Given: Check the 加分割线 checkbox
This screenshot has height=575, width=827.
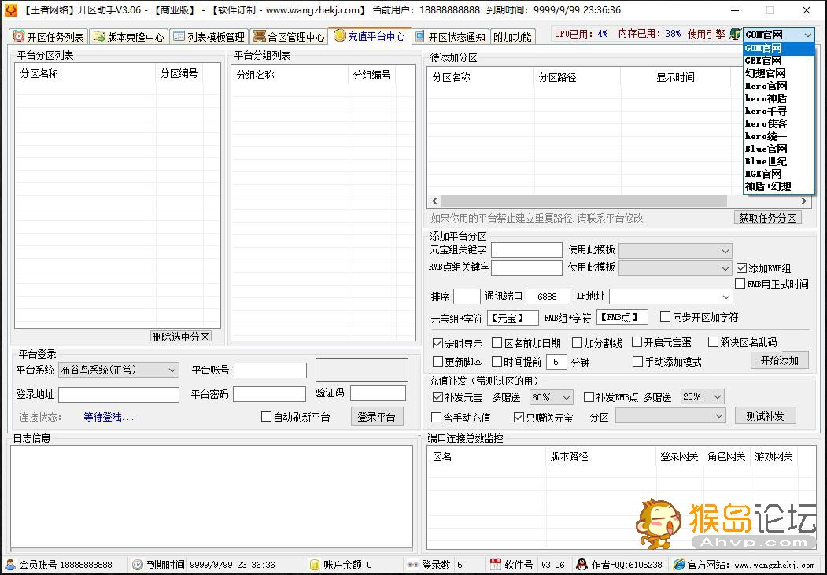Looking at the screenshot, I should [x=577, y=343].
